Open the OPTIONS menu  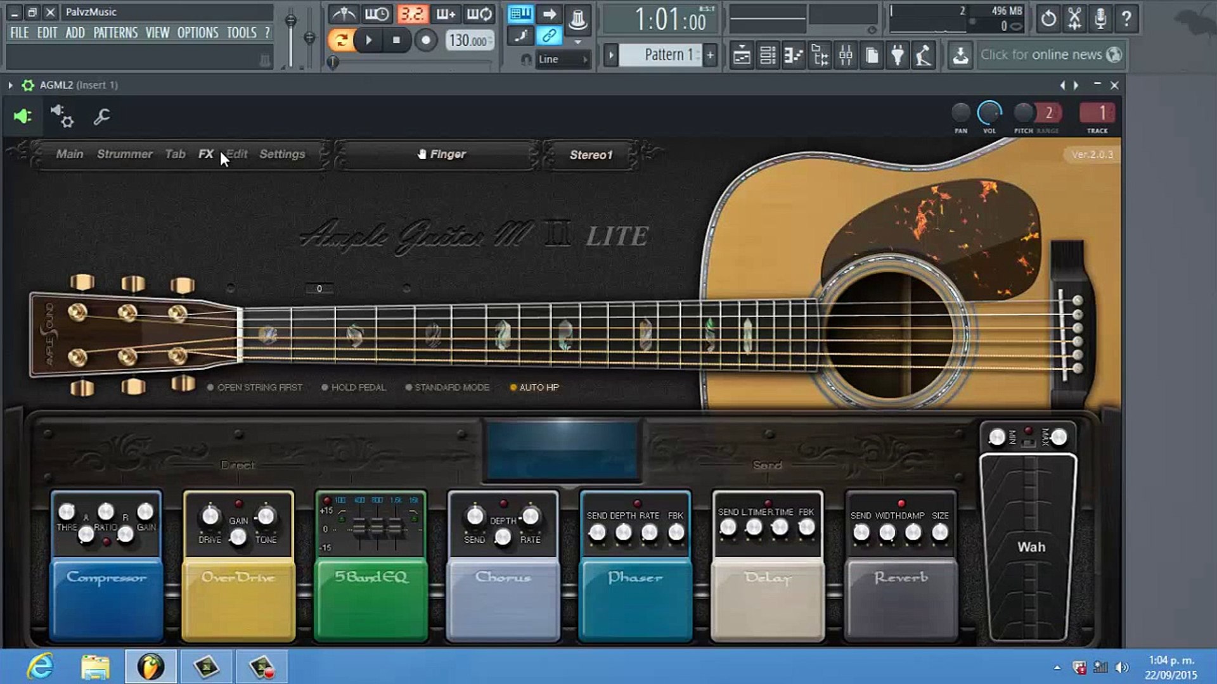tap(198, 33)
